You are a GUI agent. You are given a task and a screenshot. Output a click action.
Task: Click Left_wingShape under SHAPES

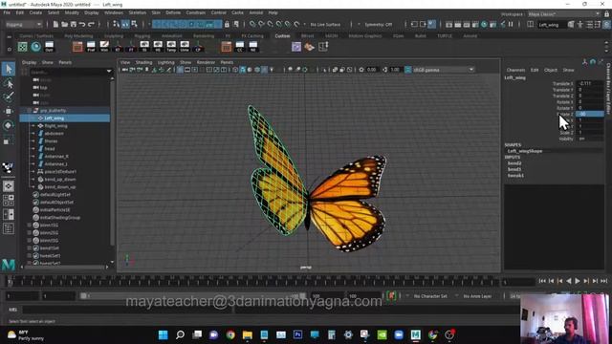[525, 151]
